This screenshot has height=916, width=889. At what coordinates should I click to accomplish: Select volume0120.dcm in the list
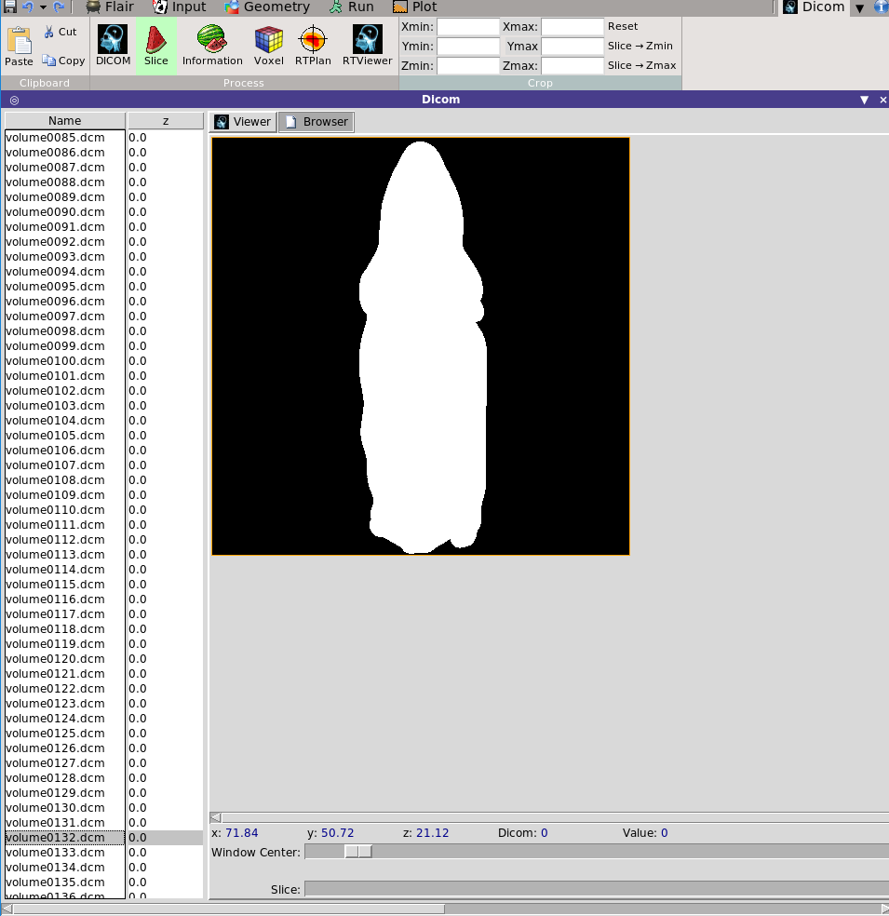coord(65,659)
